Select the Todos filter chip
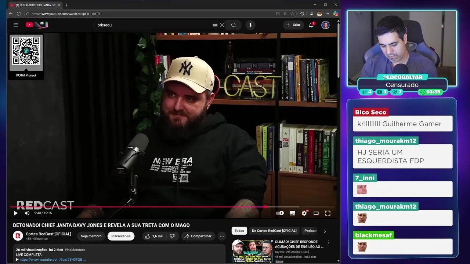Image resolution: width=470 pixels, height=264 pixels. [x=239, y=231]
